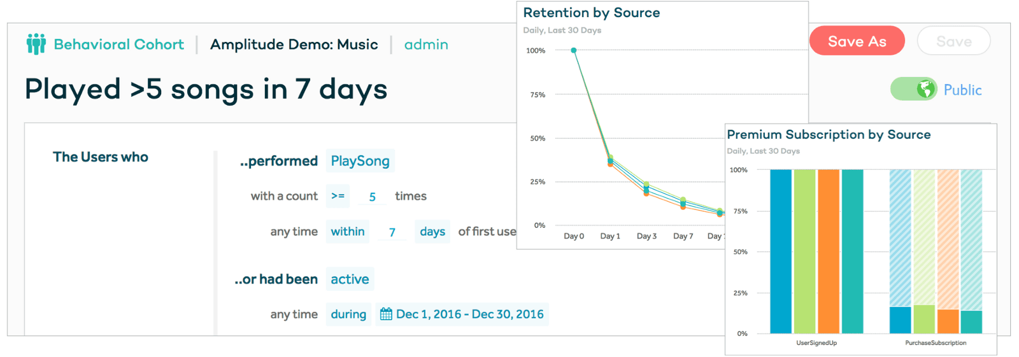
Task: Toggle the Public visibility switch
Action: [914, 89]
